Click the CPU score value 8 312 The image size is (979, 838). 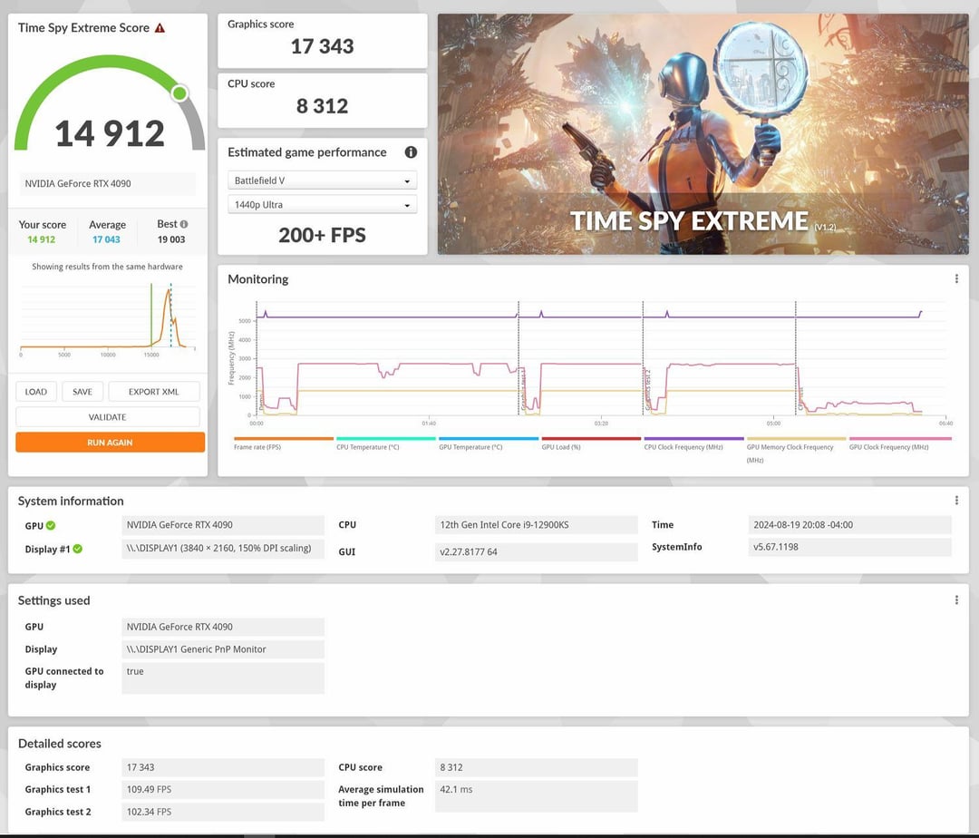click(x=322, y=106)
